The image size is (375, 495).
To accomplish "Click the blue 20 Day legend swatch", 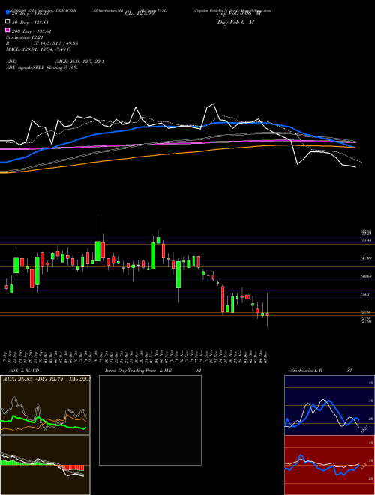I will (7, 13).
